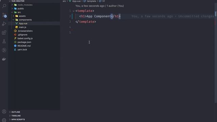Screen dimensions: 217x122
Task: Expand the assets folder chevron
Action: pos(14,16)
